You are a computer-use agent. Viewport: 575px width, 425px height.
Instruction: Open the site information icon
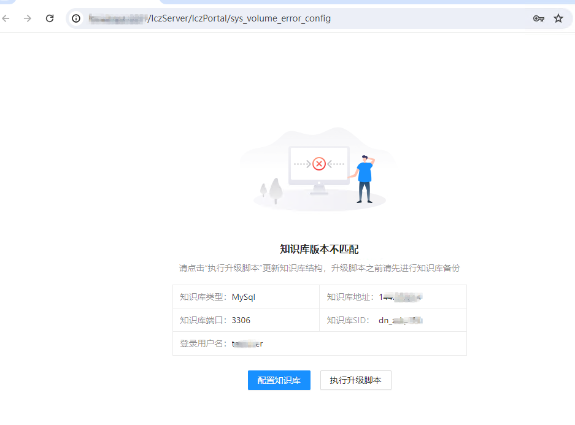pyautogui.click(x=76, y=18)
